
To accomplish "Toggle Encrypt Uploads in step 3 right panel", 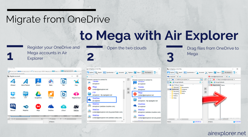I will click(x=219, y=82).
